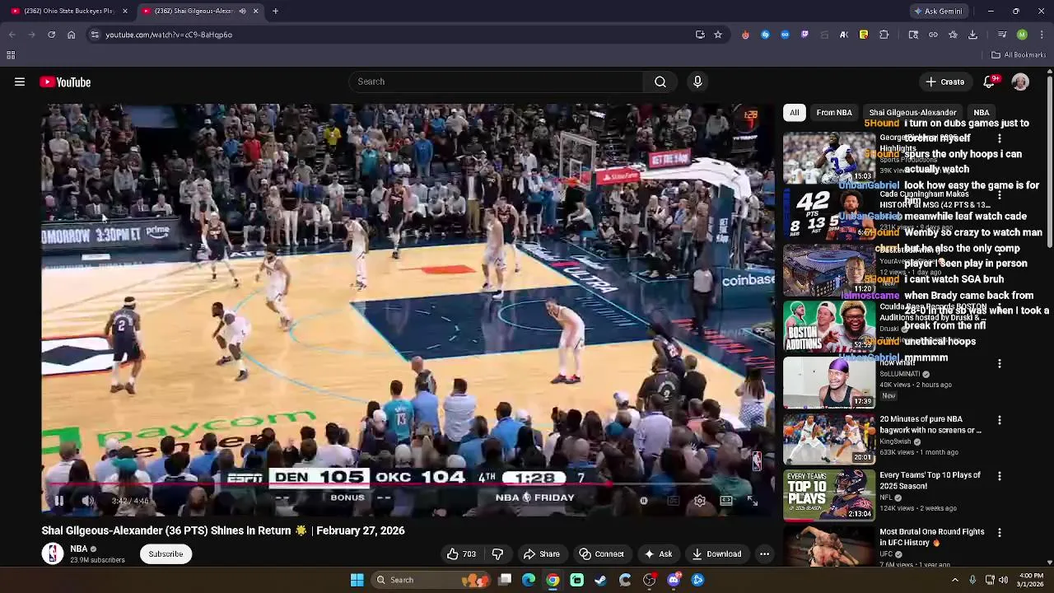This screenshot has width=1054, height=593.
Task: Select the Shai Gilgeous-Alexander filter chip
Action: (x=912, y=113)
